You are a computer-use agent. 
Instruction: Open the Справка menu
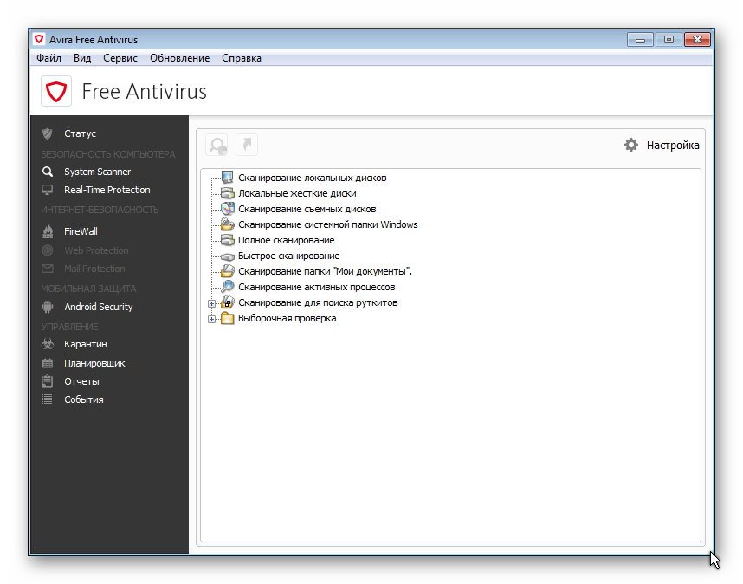pos(241,58)
